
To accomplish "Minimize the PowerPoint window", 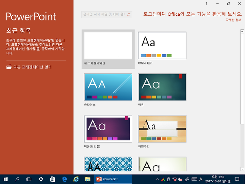I will click(217, 4).
